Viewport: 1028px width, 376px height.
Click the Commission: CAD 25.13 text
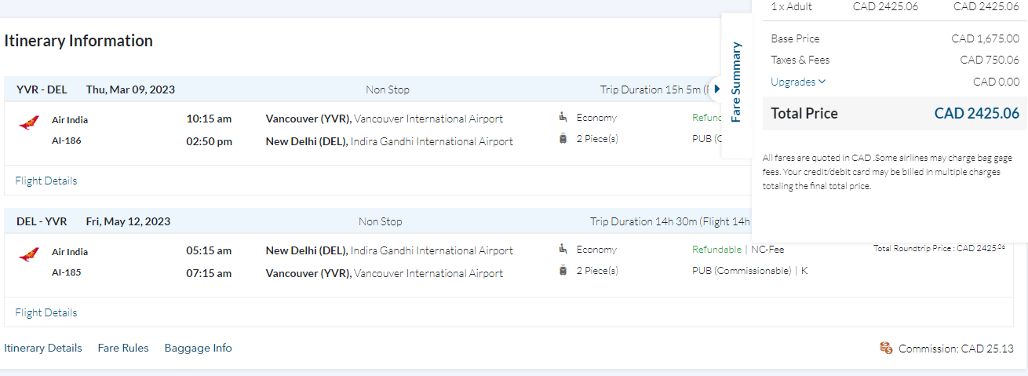pos(956,349)
